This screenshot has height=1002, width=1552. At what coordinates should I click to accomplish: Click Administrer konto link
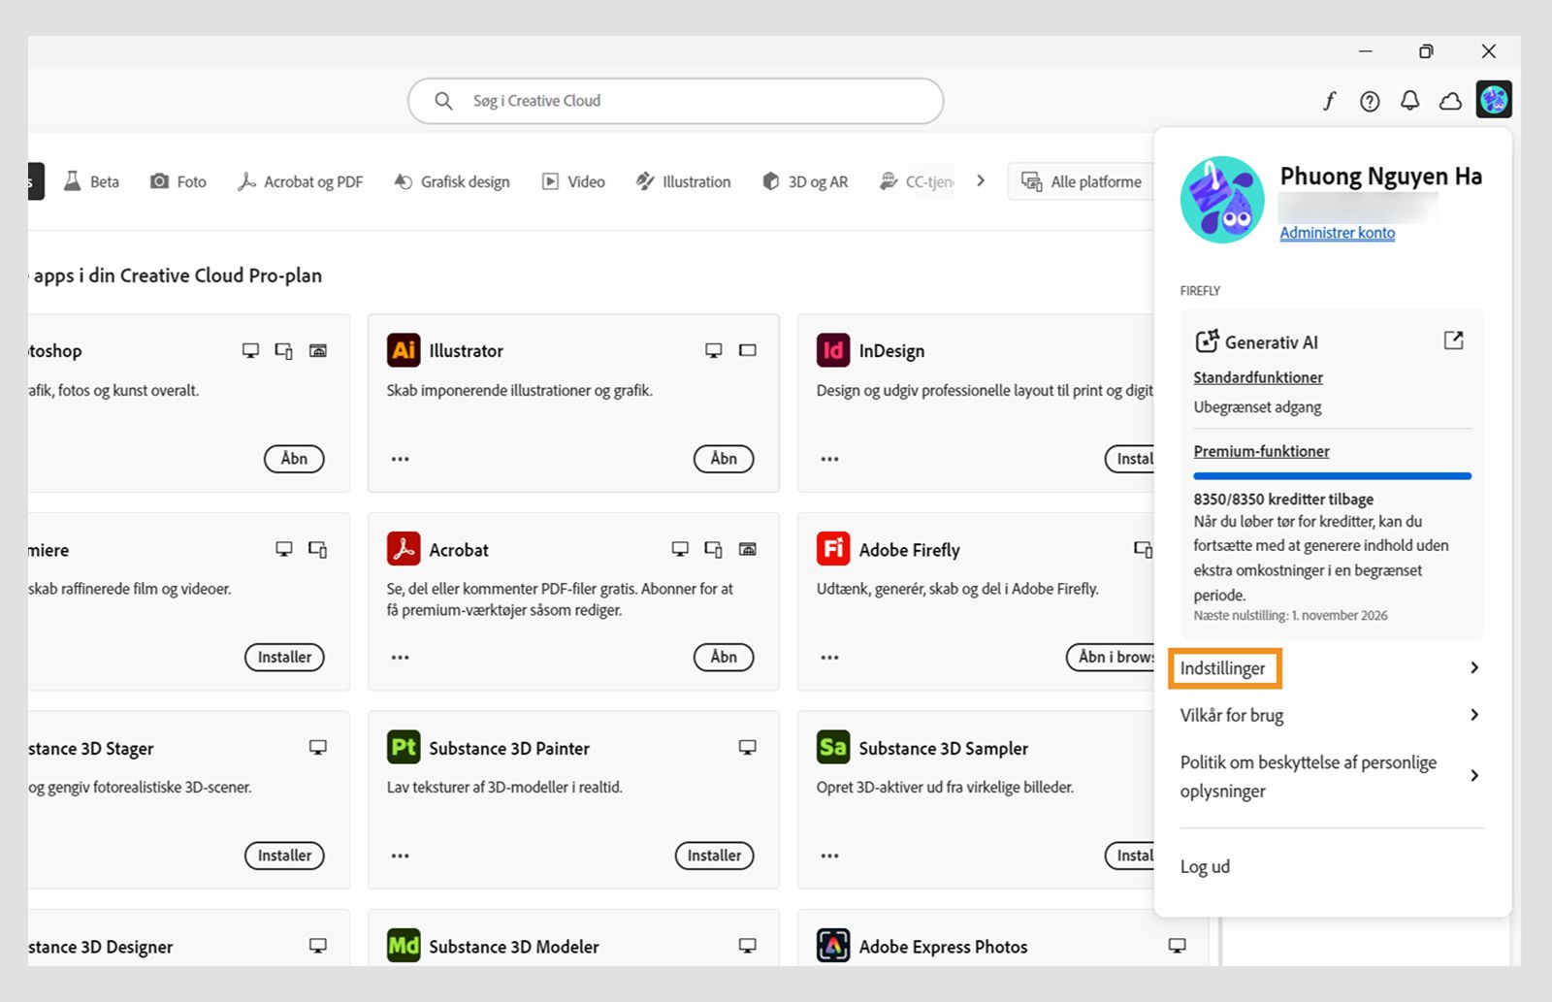1337,233
